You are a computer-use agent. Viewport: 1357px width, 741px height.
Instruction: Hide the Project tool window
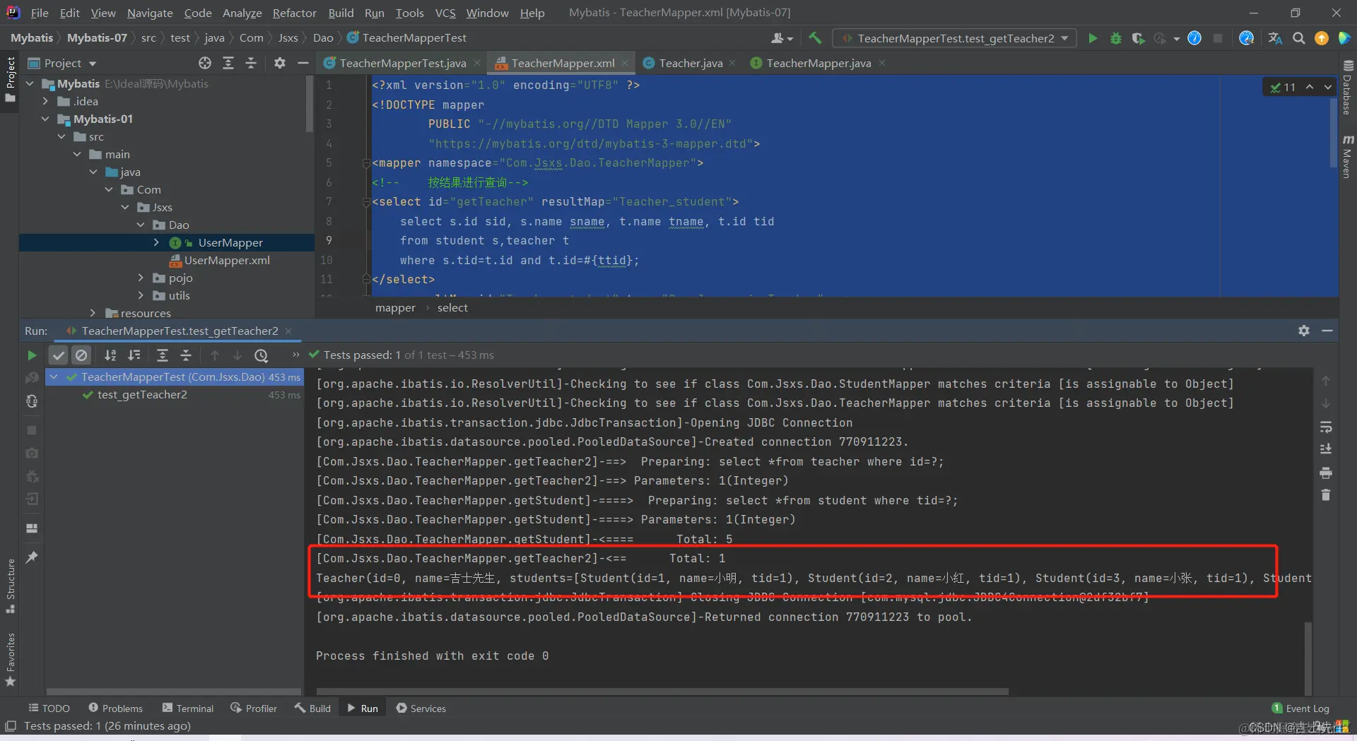click(x=303, y=63)
